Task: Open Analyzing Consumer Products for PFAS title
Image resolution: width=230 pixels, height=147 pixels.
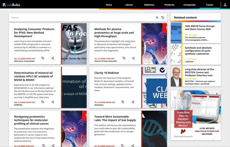Action: point(34,32)
